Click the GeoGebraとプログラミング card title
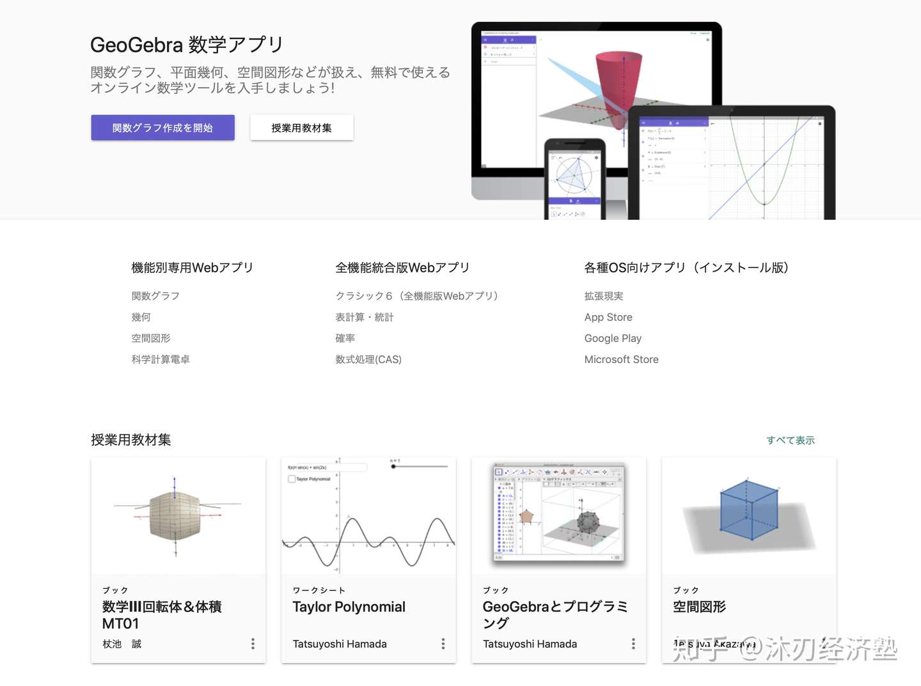This screenshot has width=921, height=686. click(555, 615)
